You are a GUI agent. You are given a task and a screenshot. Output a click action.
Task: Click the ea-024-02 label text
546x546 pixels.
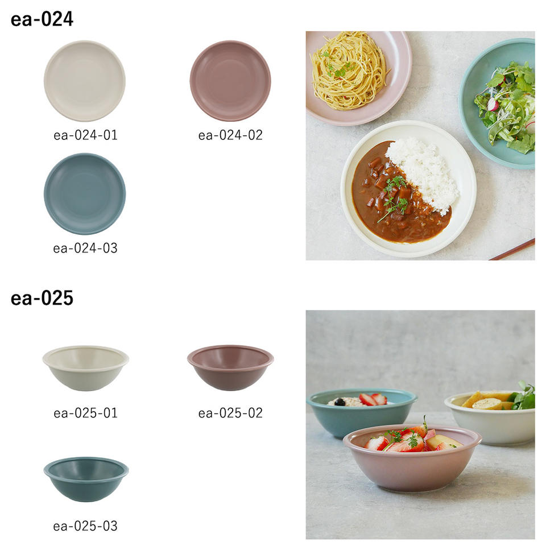point(230,135)
